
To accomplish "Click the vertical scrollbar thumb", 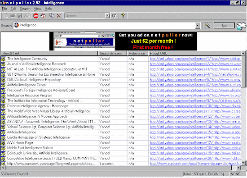I will click(243, 72).
